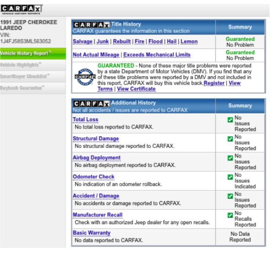
Task: Click 'No structural damage reported to CARFAX.' text
Action: pyautogui.click(x=125, y=146)
